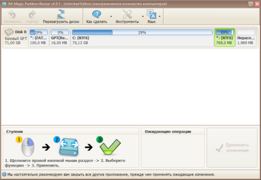Open the Инструменты wrench icon

pyautogui.click(x=127, y=14)
